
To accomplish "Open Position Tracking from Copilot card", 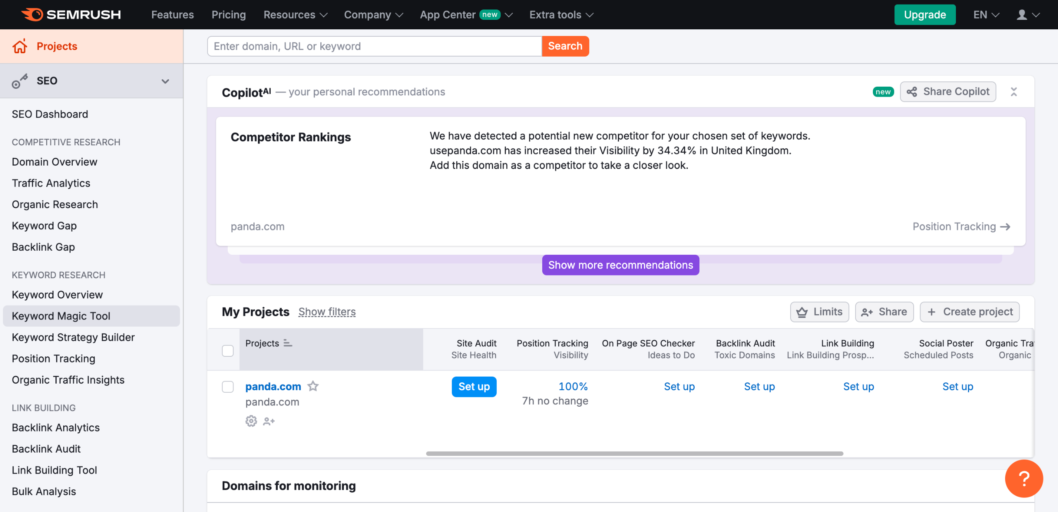I will [x=961, y=226].
